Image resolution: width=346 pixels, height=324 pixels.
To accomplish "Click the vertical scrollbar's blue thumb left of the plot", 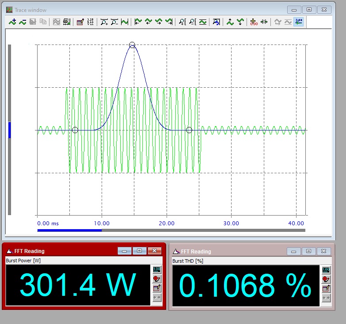I will pyautogui.click(x=9, y=130).
